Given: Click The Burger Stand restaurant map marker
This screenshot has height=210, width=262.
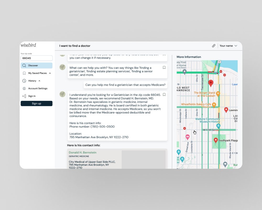Looking at the screenshot, I should pyautogui.click(x=218, y=93).
